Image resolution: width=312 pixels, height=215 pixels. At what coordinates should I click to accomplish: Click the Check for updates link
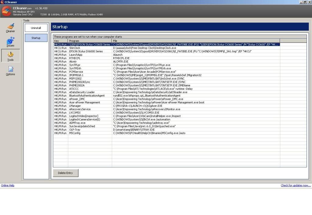[x=296, y=186]
